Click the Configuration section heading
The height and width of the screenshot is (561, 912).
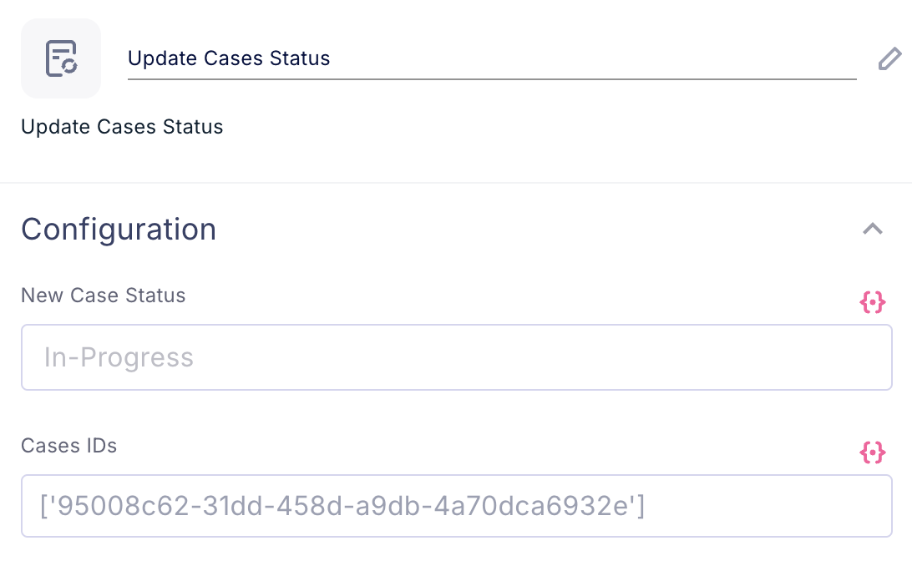(x=119, y=229)
